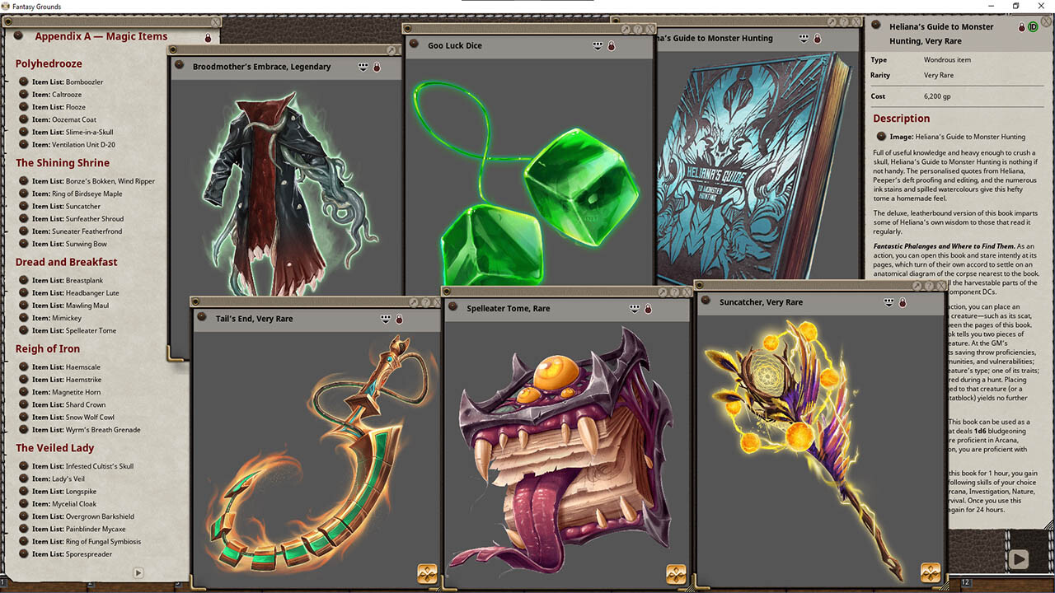Screen dimensions: 1055x593
Task: Click the help icon on Goo Luck Dice window
Action: [x=639, y=29]
